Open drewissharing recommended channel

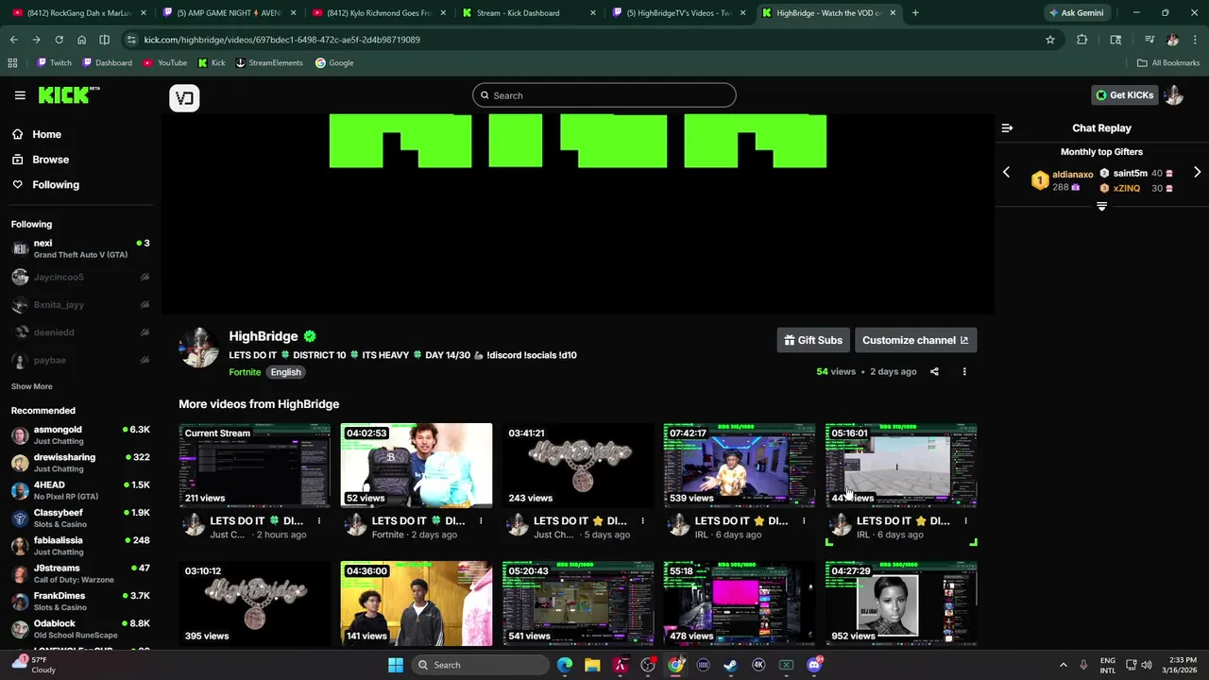pos(80,463)
